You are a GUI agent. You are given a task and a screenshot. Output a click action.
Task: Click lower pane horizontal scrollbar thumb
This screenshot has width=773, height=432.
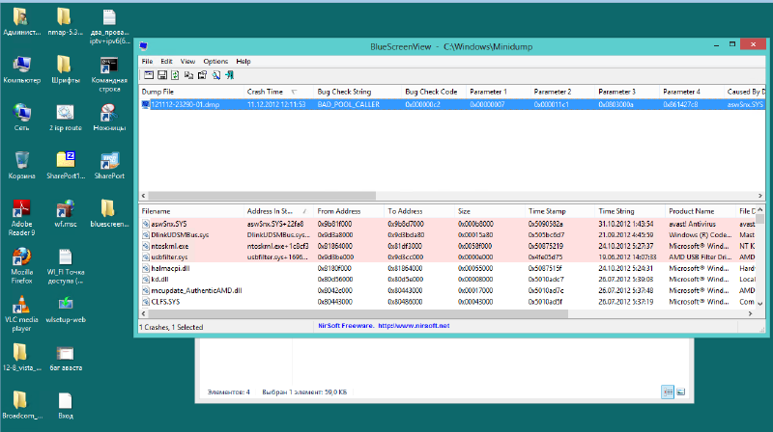pyautogui.click(x=358, y=313)
